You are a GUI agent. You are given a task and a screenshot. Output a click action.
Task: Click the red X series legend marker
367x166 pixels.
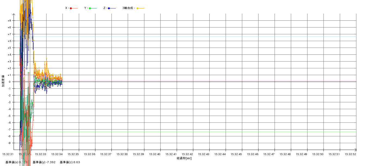click(71, 8)
